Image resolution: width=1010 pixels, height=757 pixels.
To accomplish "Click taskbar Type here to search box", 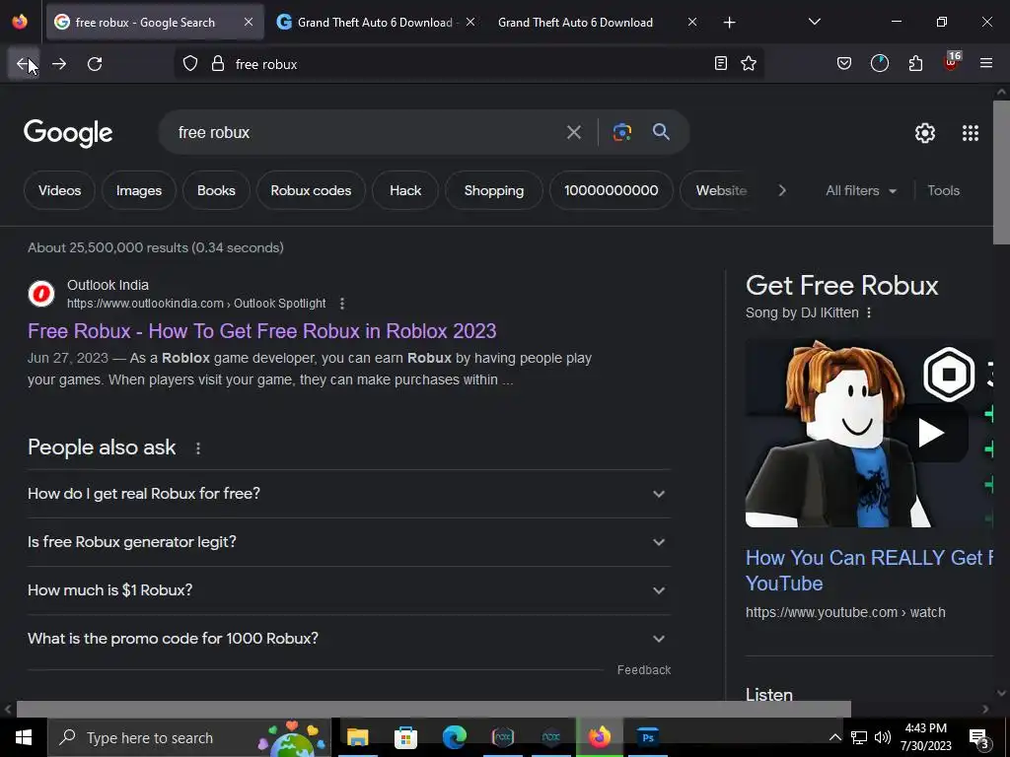I will (x=188, y=737).
